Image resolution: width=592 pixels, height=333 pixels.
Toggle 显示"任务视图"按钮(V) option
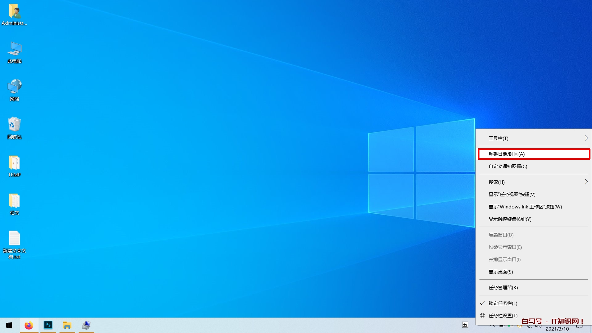[x=512, y=195]
